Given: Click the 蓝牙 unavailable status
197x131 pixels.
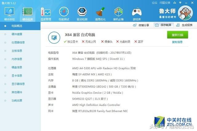Looking at the screenshot, I should point(139,42).
